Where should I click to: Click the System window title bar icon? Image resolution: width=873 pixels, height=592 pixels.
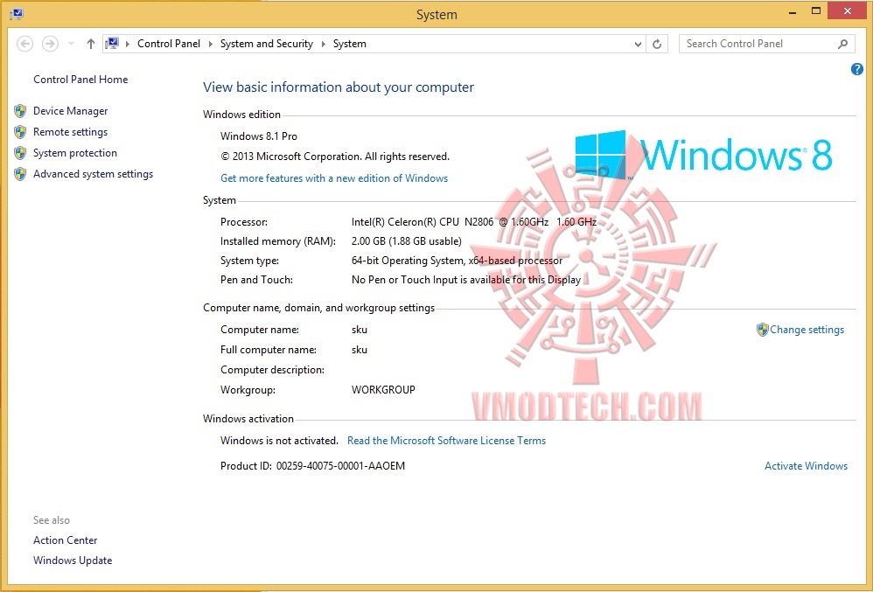tap(16, 14)
